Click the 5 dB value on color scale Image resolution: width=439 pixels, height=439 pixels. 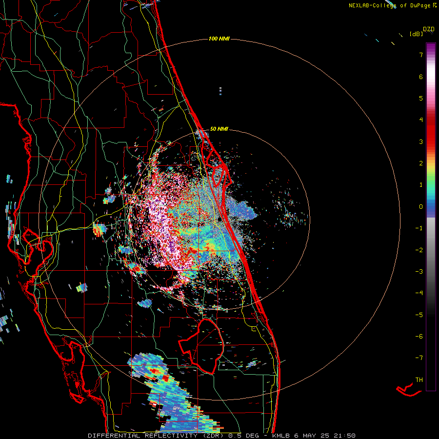(x=421, y=98)
